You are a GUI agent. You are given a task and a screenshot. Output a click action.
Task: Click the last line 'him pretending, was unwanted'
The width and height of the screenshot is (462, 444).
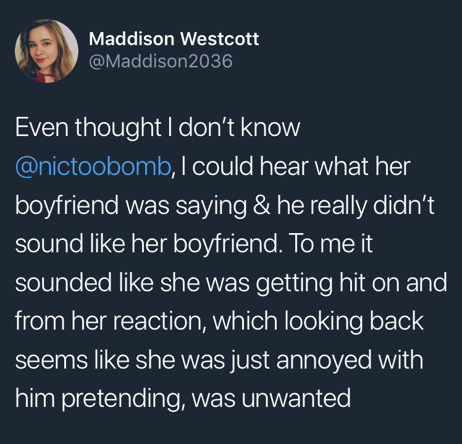182,398
